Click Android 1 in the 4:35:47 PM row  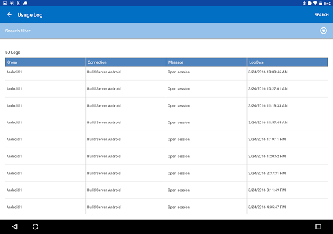[14, 207]
